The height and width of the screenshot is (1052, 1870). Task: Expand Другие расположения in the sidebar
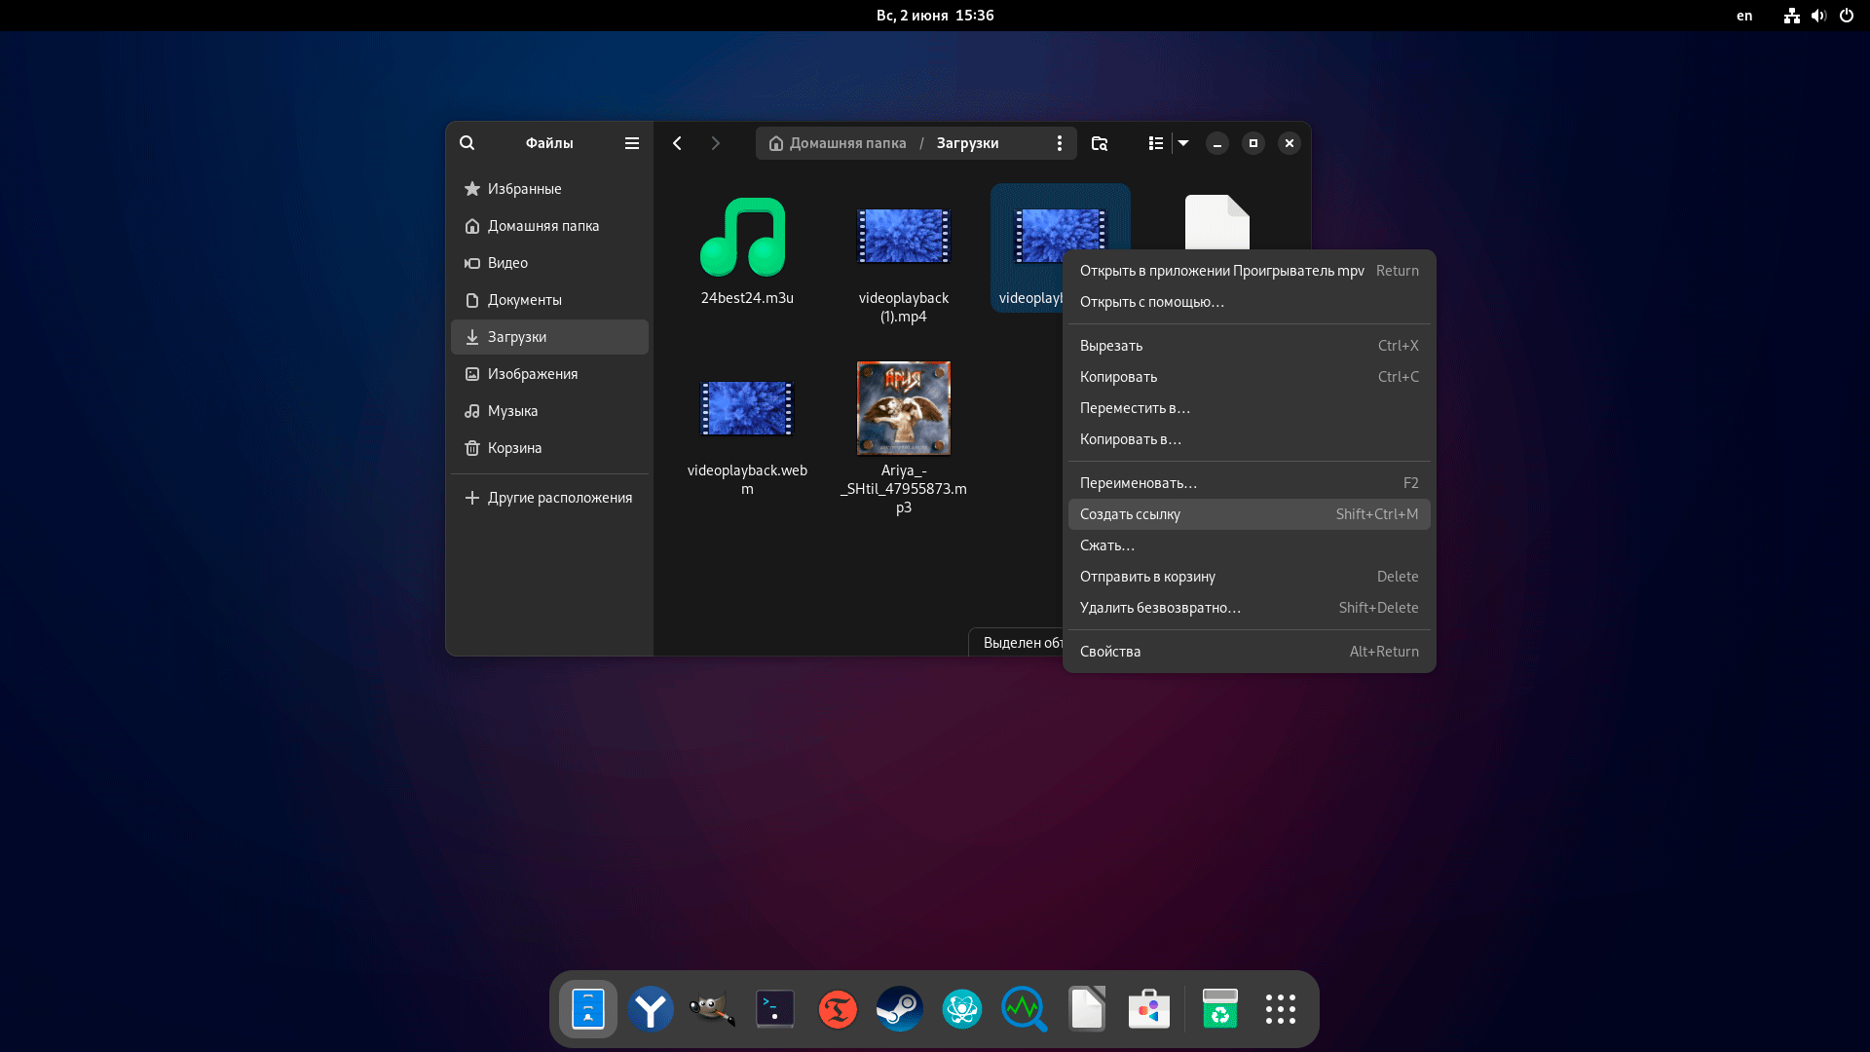pos(550,498)
